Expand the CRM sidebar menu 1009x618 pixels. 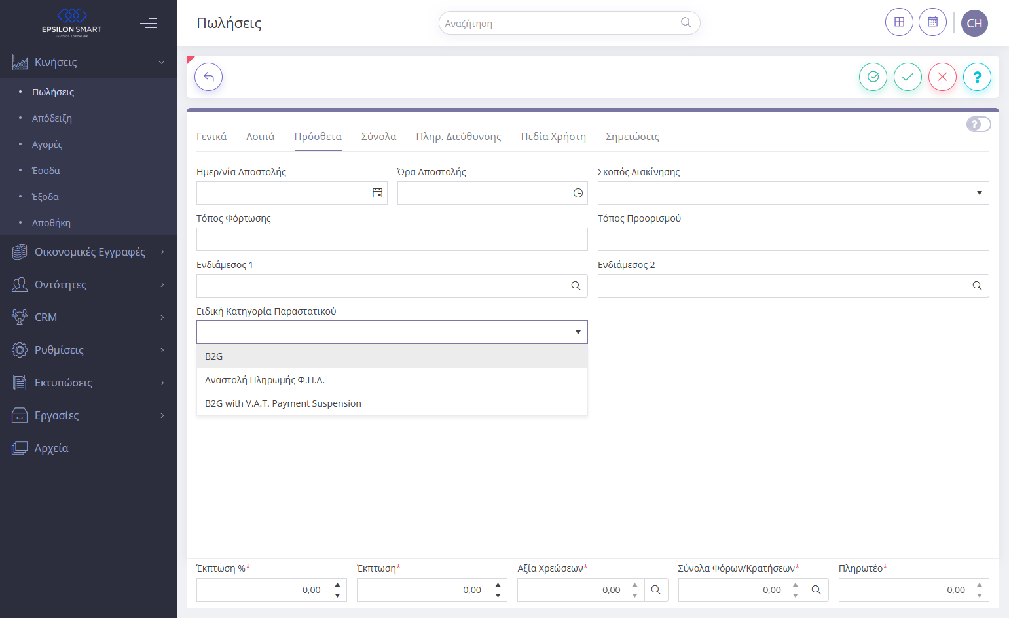click(x=88, y=317)
